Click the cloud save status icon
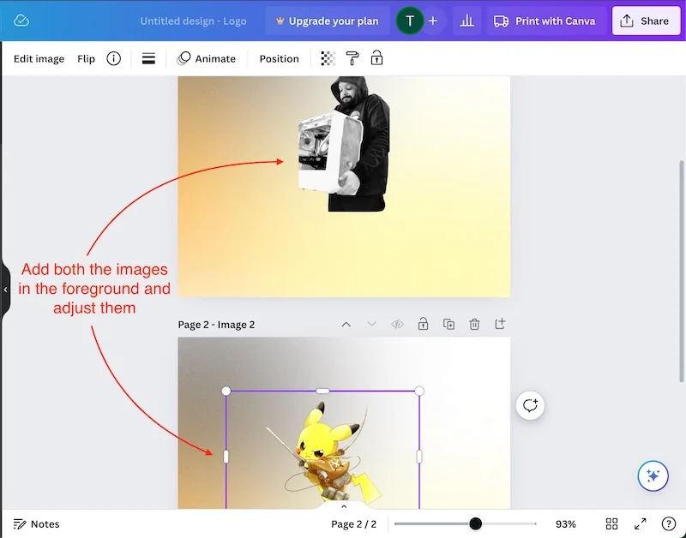 tap(21, 21)
